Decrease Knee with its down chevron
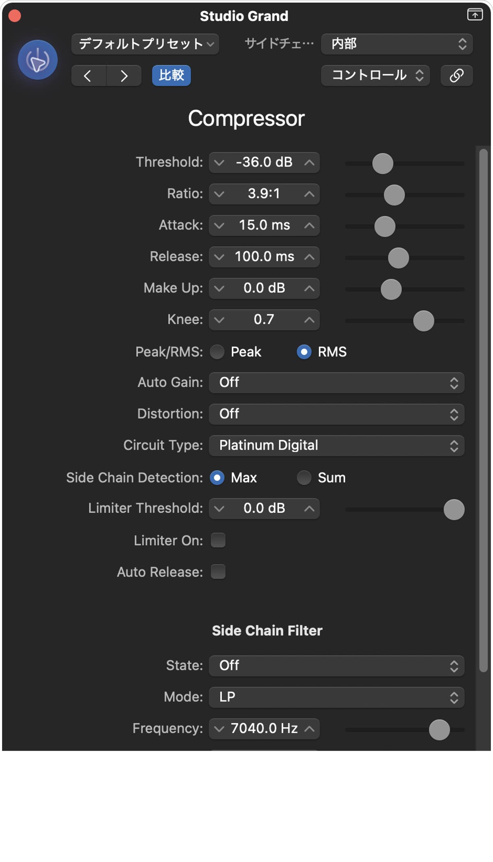Viewport: 493px width, 862px height. coord(219,320)
